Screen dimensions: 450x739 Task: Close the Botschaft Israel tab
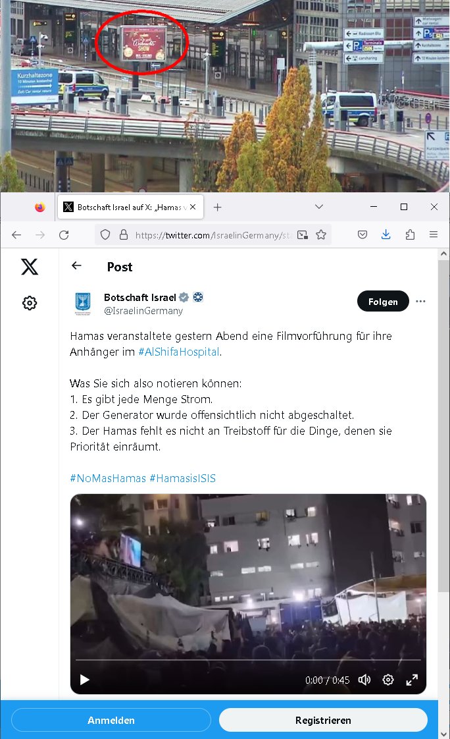click(x=193, y=207)
